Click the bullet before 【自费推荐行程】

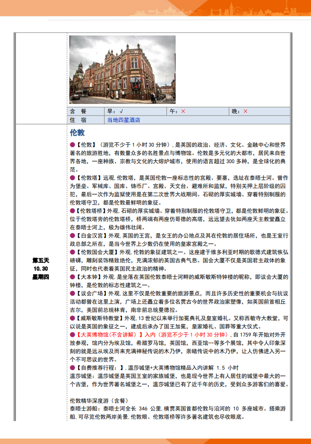point(72,368)
